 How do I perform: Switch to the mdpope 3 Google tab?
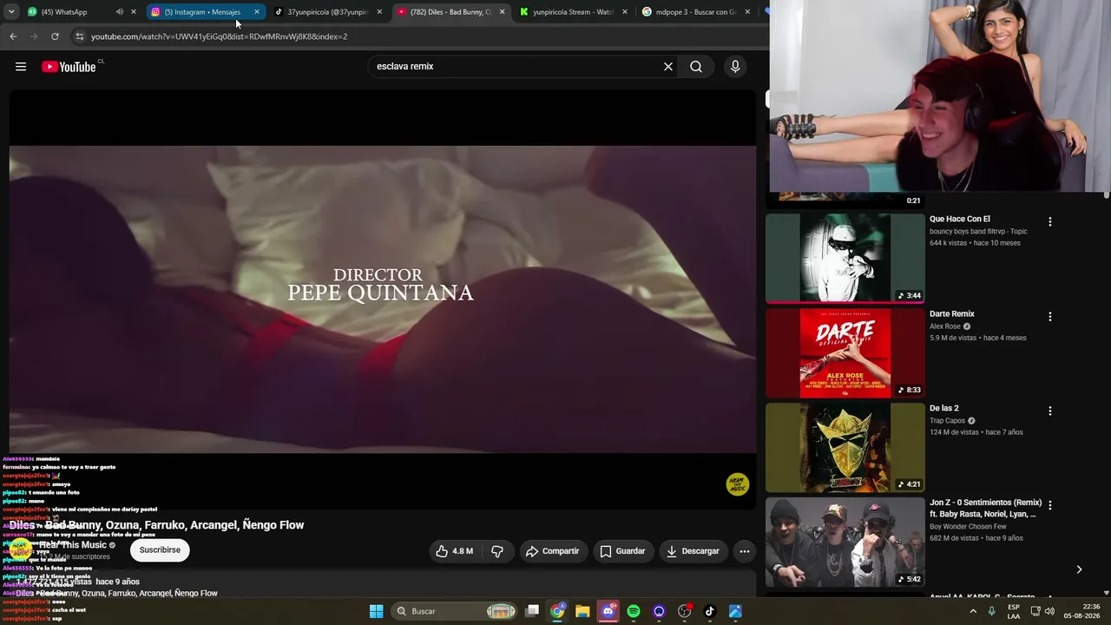pos(696,12)
